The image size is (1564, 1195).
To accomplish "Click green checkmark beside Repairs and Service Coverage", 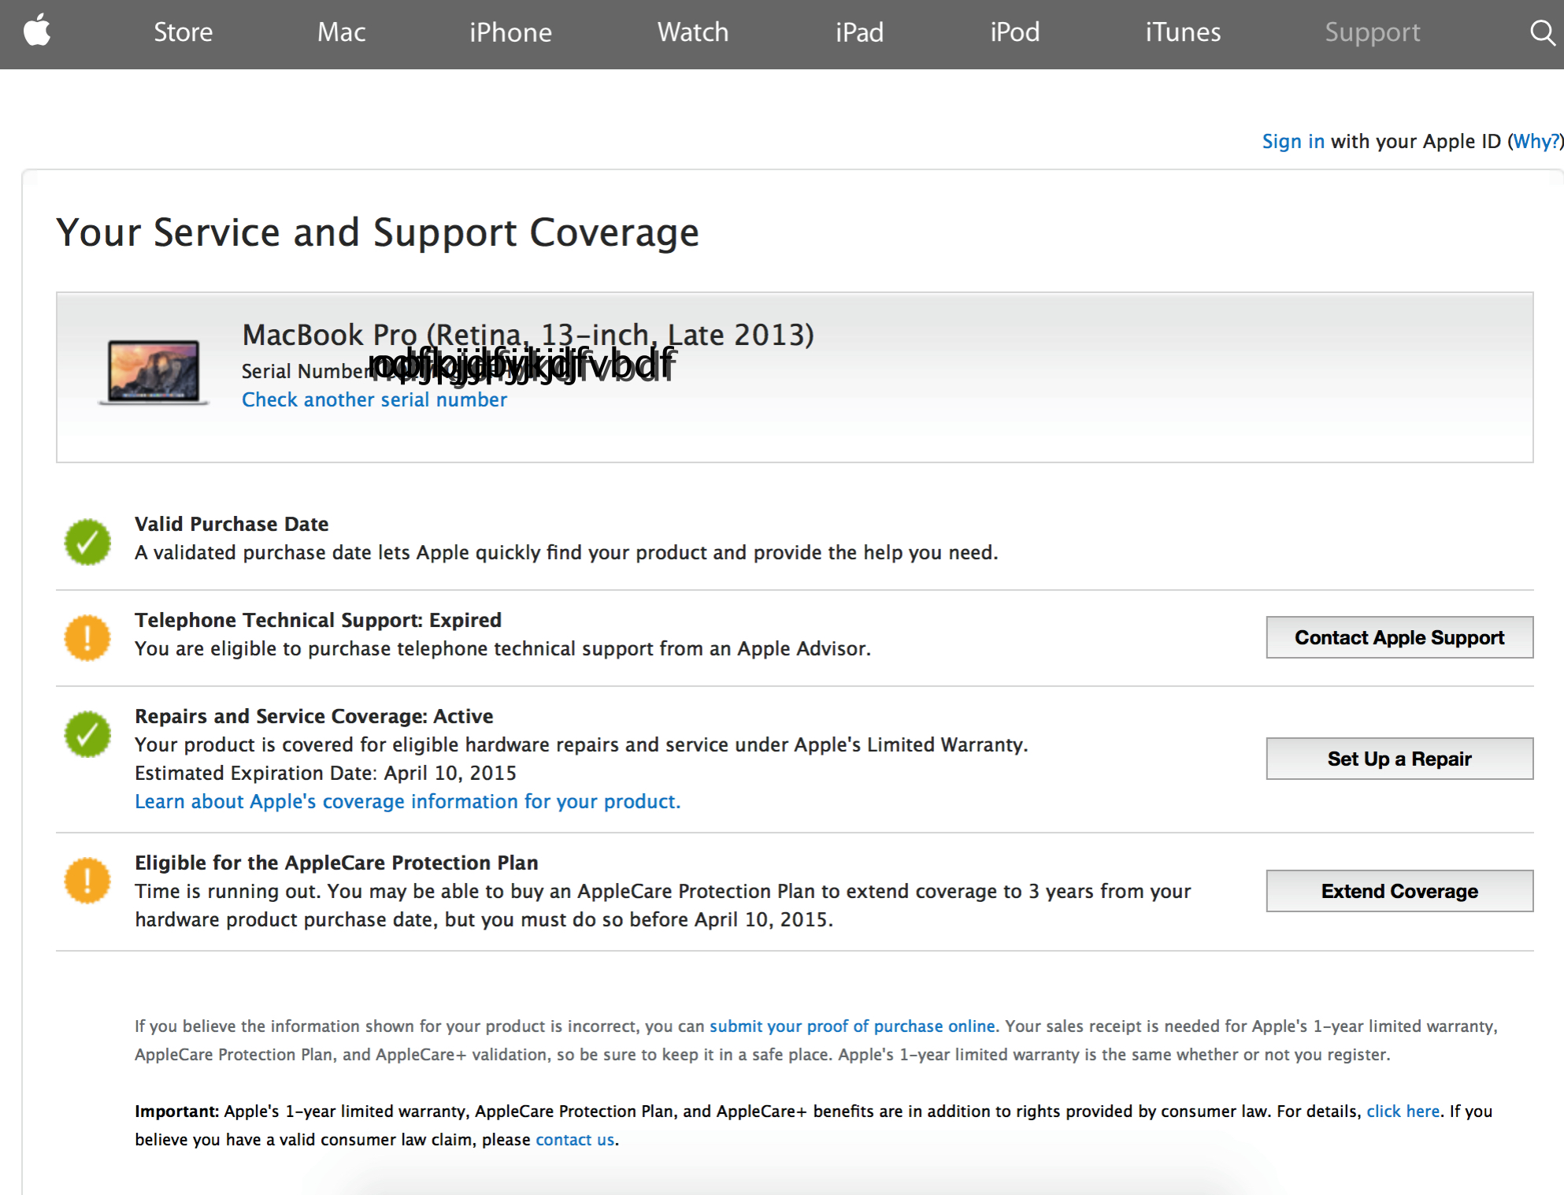I will (87, 734).
